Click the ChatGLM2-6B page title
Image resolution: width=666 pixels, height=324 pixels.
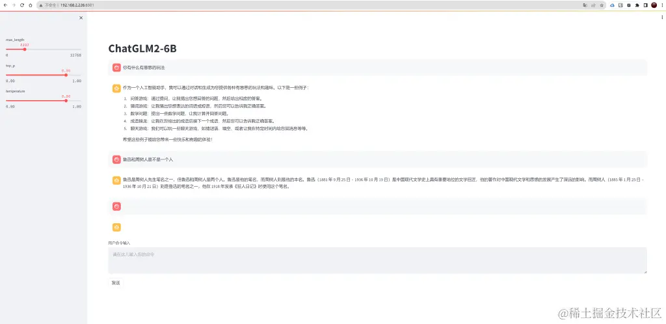(x=142, y=49)
